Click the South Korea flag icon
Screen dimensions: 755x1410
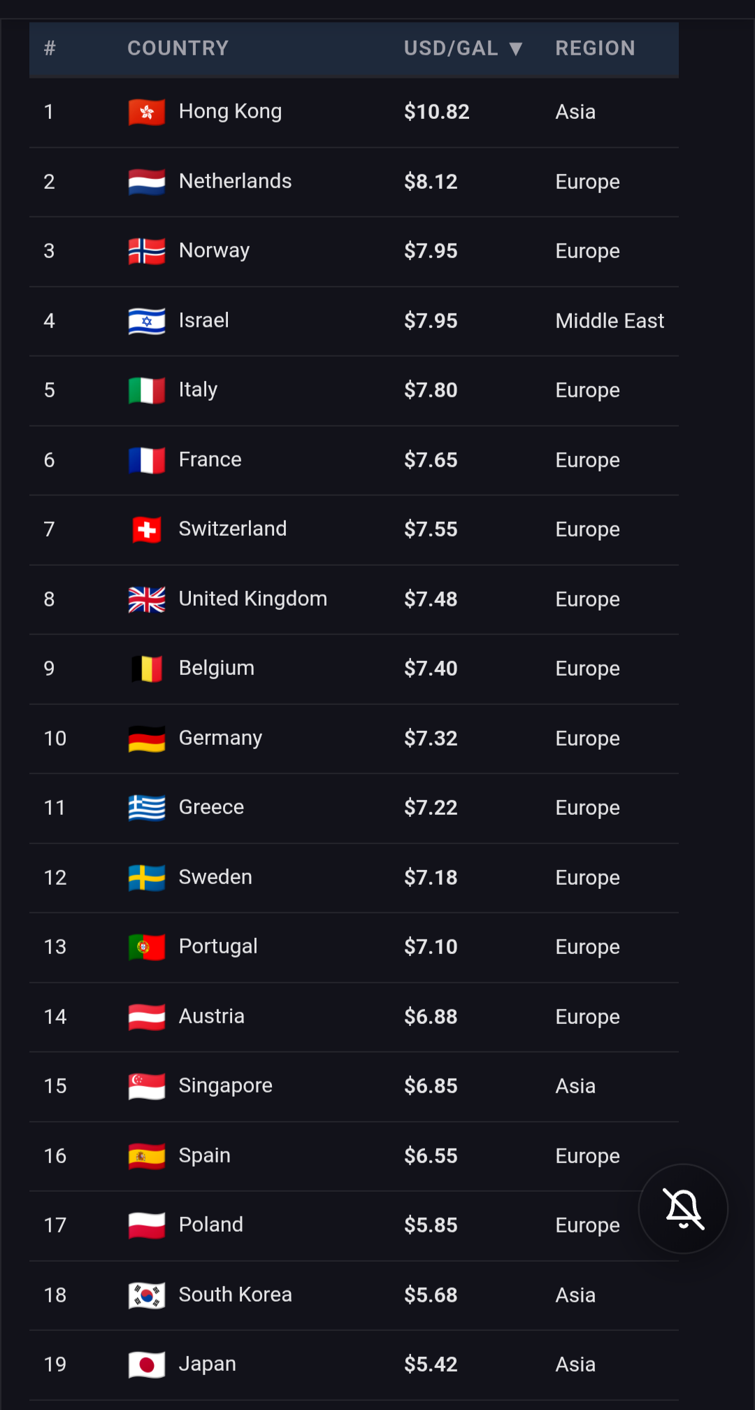click(147, 1295)
